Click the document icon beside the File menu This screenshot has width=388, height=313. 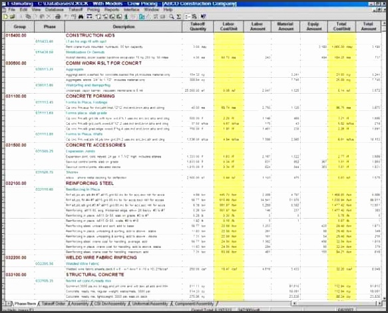[4, 9]
